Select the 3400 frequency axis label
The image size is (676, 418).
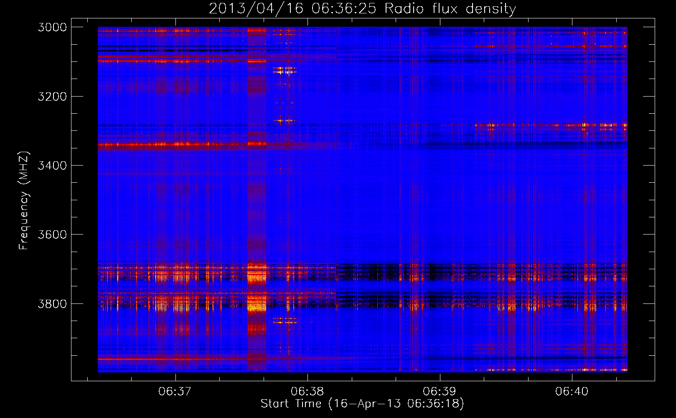52,166
